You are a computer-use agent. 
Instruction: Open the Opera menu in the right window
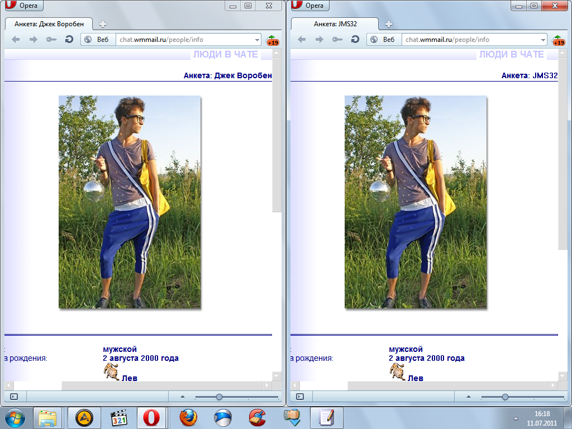[310, 5]
